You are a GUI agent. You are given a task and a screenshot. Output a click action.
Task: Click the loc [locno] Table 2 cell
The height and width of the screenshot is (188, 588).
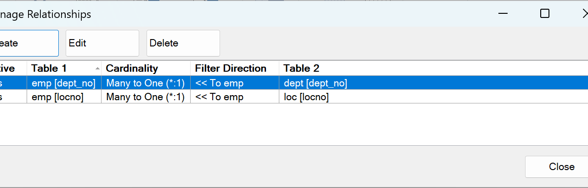point(306,97)
